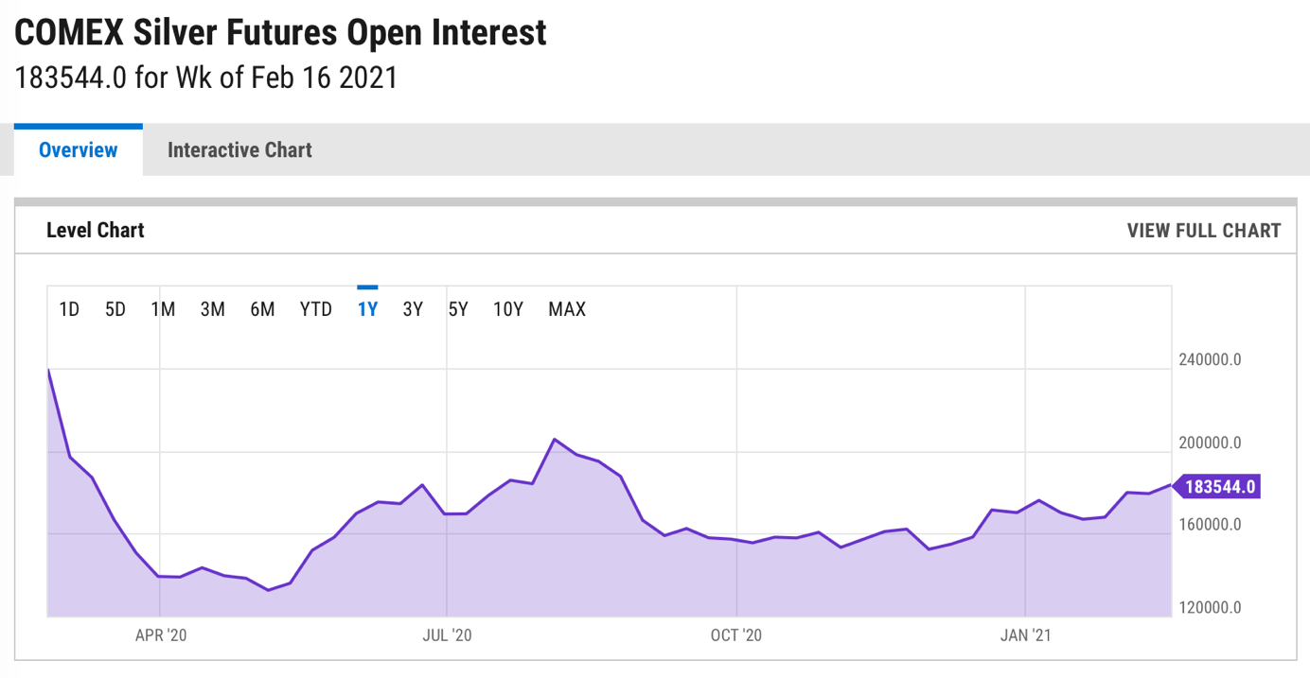Set chart range to 3M
This screenshot has width=1310, height=678.
(213, 309)
